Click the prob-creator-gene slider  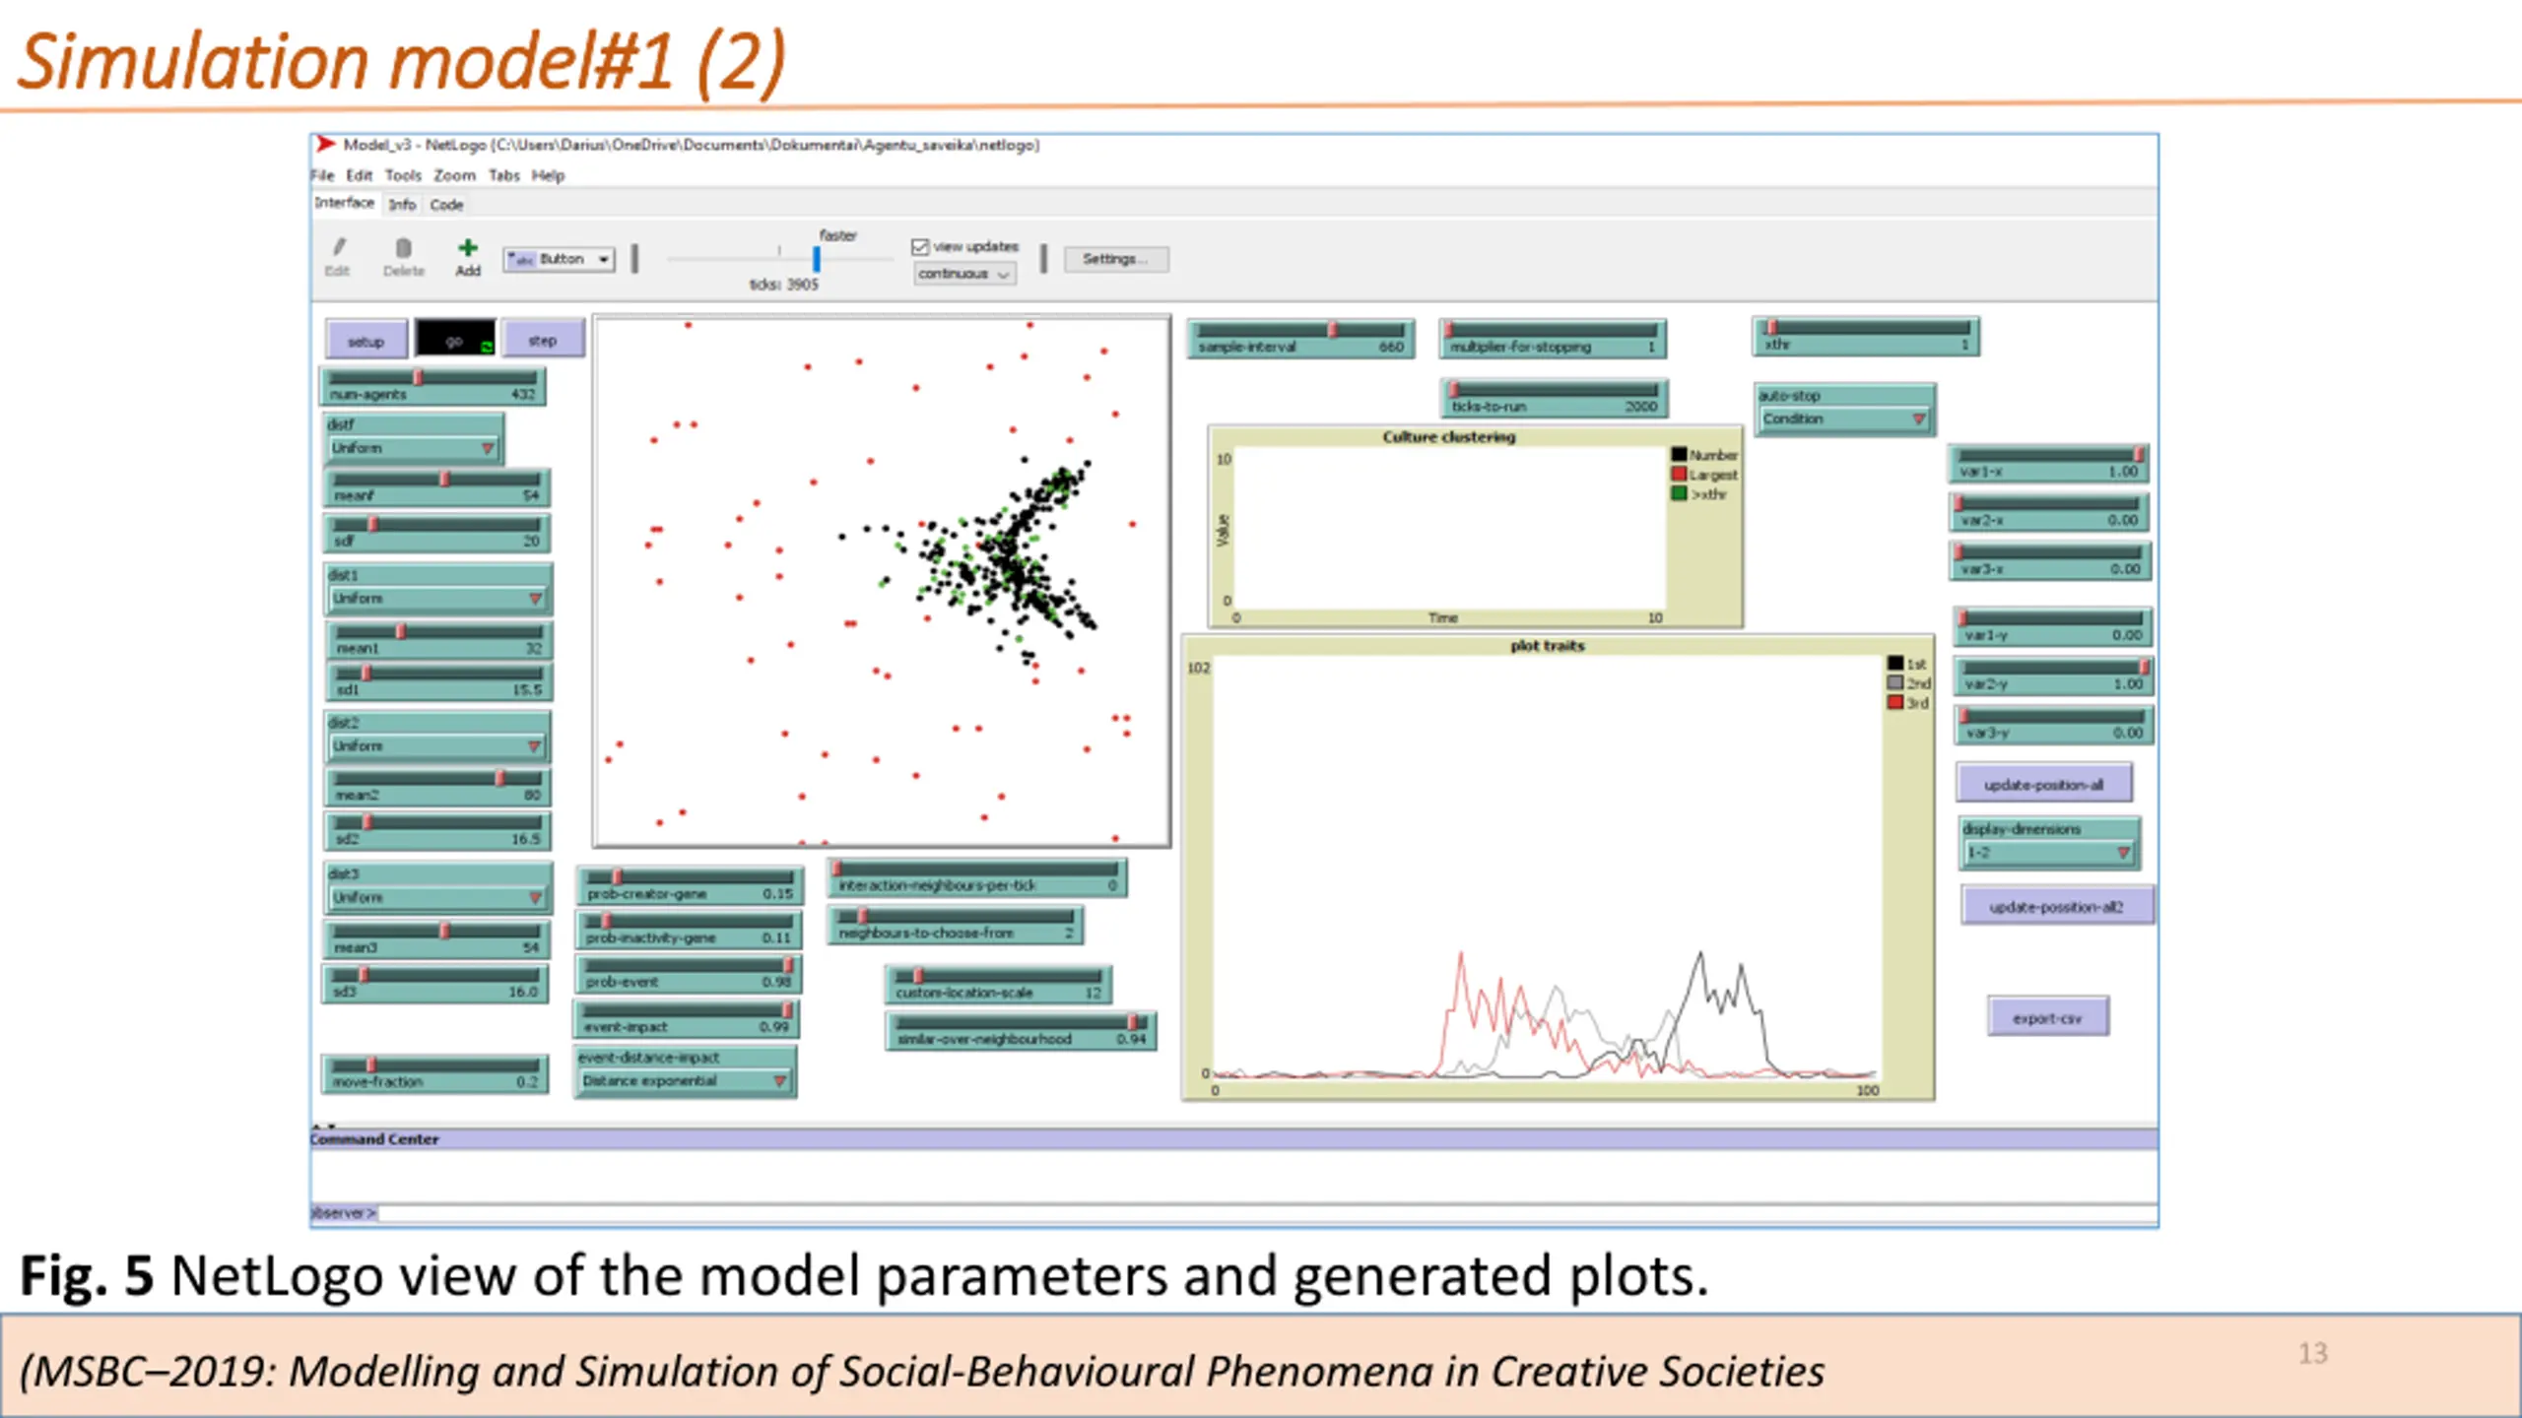690,885
